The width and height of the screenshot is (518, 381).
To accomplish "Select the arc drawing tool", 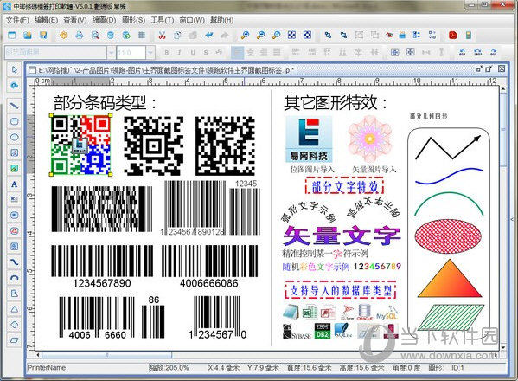I will point(14,278).
